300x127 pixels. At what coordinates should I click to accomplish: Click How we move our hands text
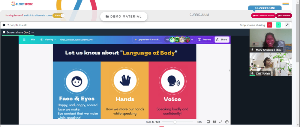(x=125, y=111)
